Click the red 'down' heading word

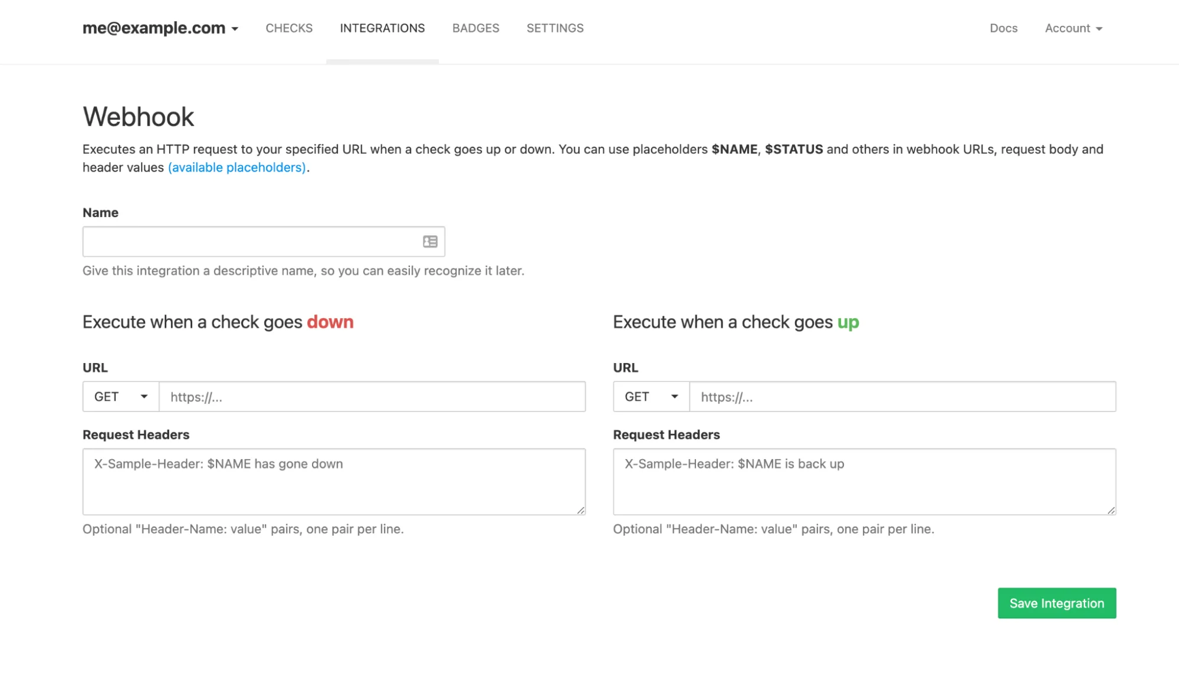(330, 322)
